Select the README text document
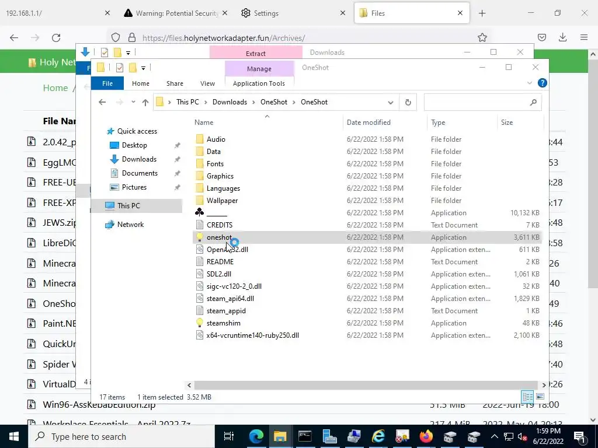 tap(220, 262)
